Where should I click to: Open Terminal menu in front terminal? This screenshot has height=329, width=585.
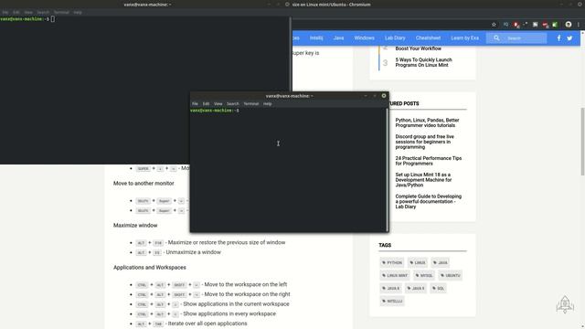pos(251,103)
